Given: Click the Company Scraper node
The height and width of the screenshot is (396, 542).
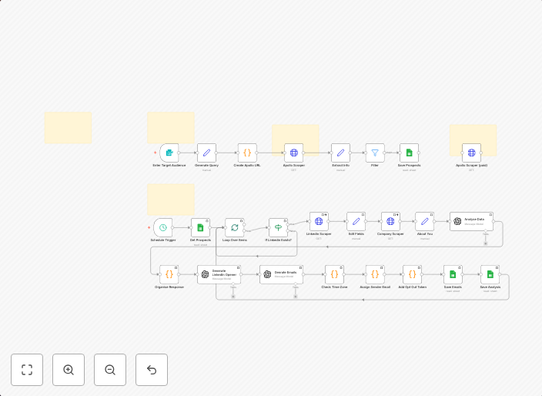Looking at the screenshot, I should tap(390, 221).
